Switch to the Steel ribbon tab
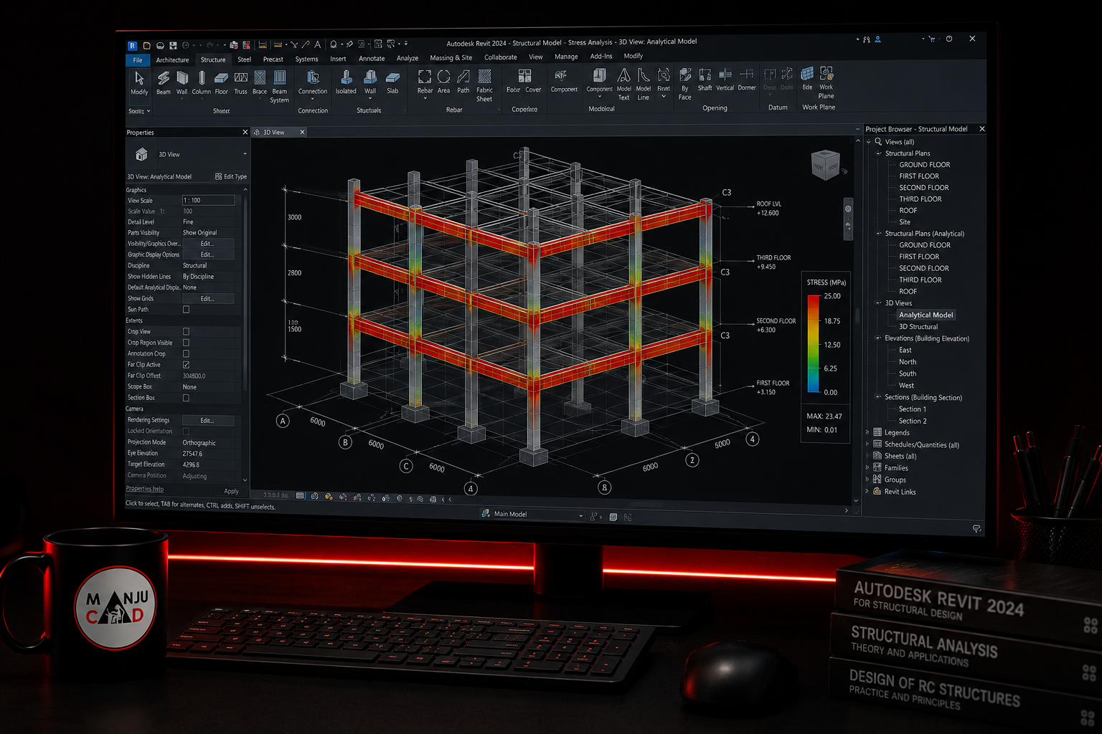 244,59
